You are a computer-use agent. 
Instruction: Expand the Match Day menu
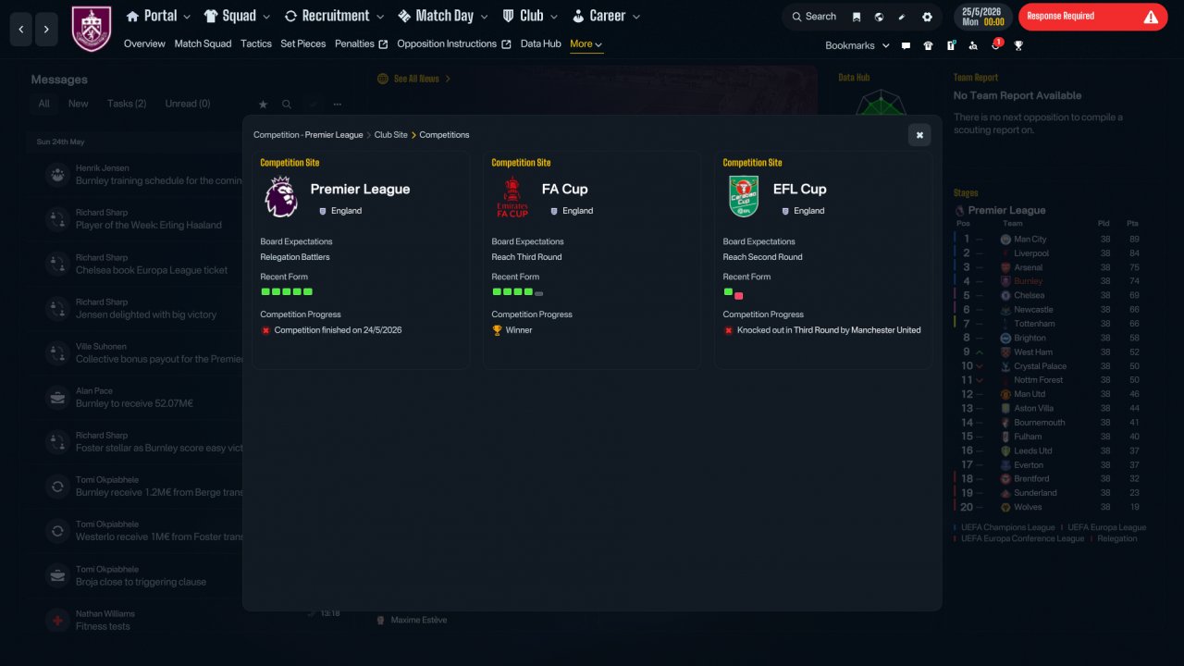tap(443, 16)
